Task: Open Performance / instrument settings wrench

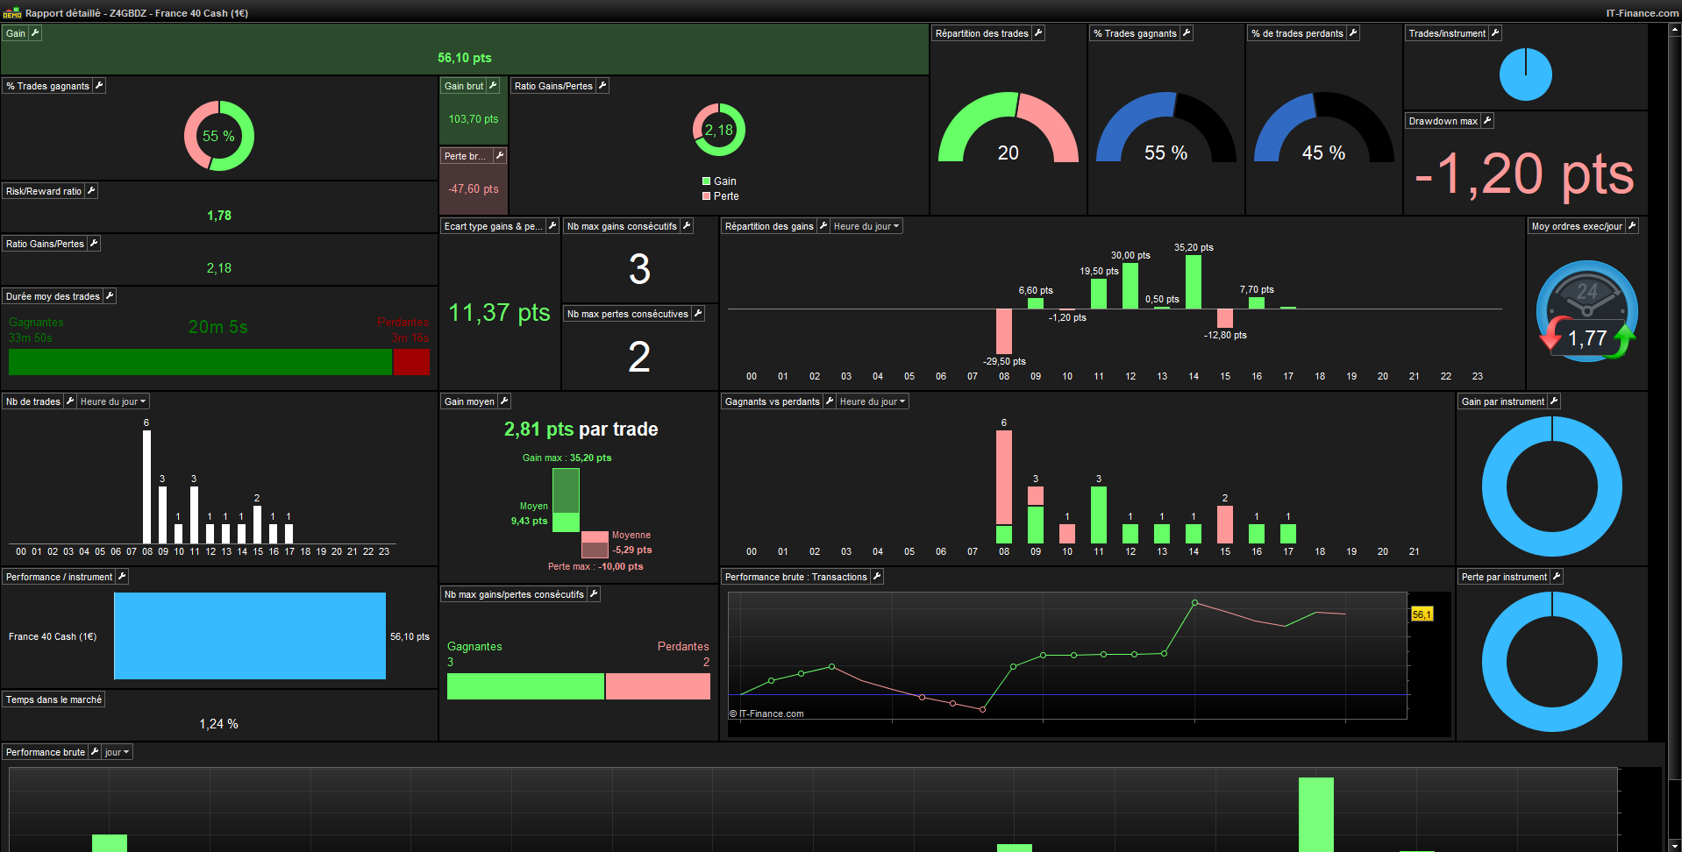Action: pos(122,577)
